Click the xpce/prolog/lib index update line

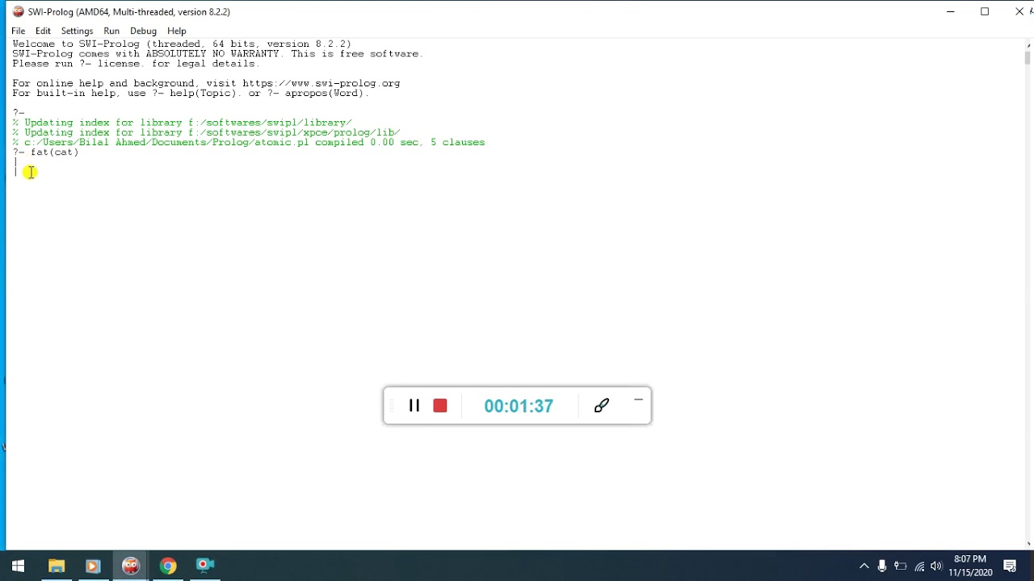[206, 132]
